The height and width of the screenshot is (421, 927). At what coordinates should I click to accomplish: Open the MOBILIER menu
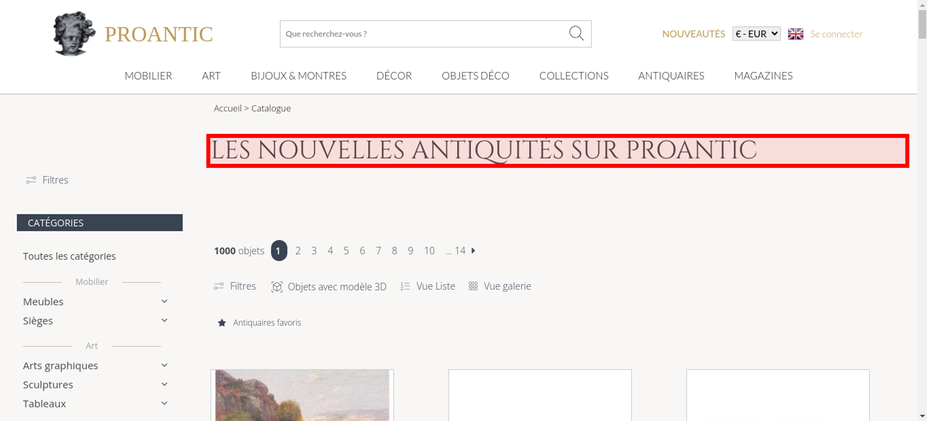(148, 76)
